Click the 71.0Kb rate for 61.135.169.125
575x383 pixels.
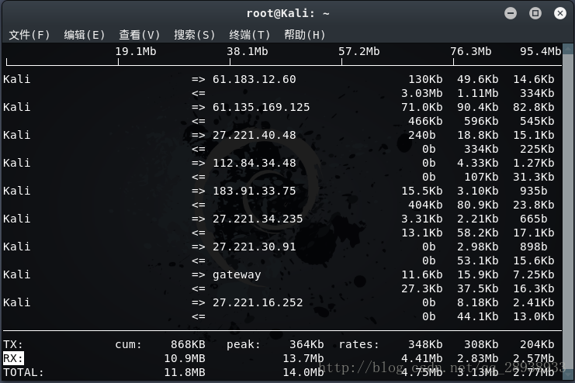tap(421, 107)
